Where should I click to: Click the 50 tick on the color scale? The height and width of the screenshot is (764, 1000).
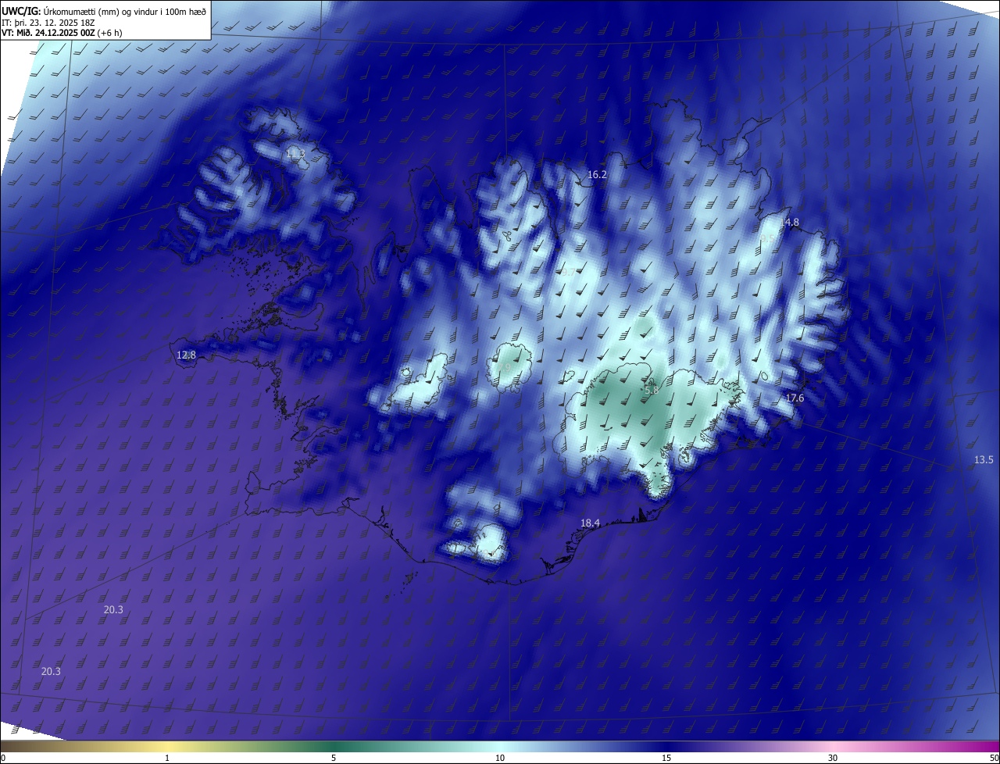pyautogui.click(x=994, y=758)
